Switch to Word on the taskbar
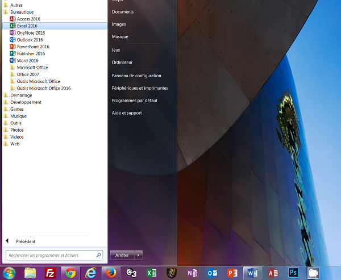This screenshot has height=280, width=341. pyautogui.click(x=252, y=273)
